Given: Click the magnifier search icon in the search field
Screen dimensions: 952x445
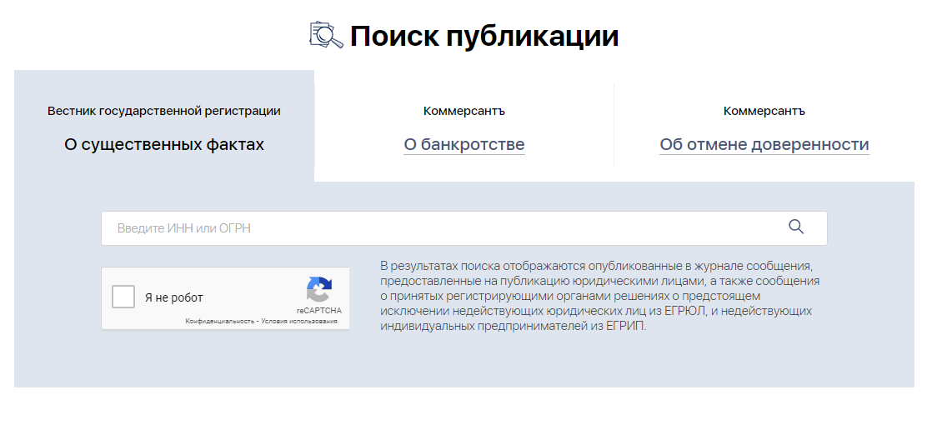Looking at the screenshot, I should pyautogui.click(x=796, y=227).
